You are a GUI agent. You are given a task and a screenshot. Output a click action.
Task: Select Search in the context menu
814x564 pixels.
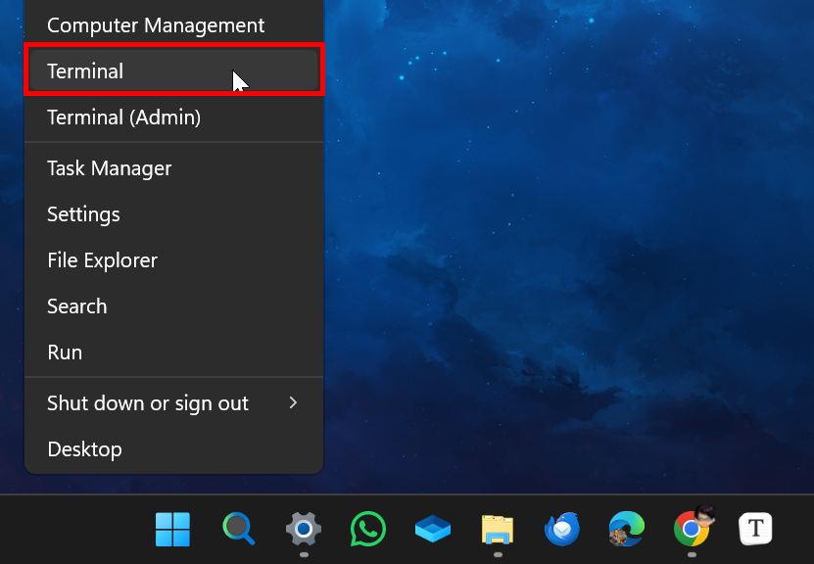(x=173, y=306)
